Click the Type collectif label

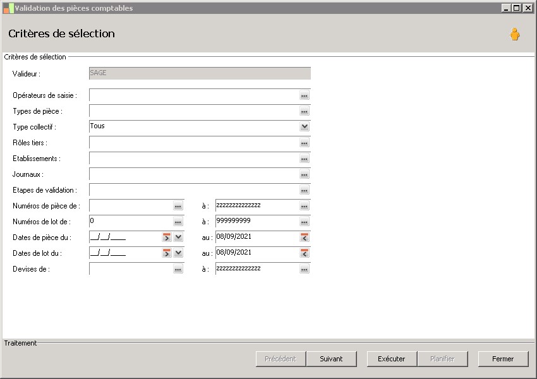(x=34, y=127)
